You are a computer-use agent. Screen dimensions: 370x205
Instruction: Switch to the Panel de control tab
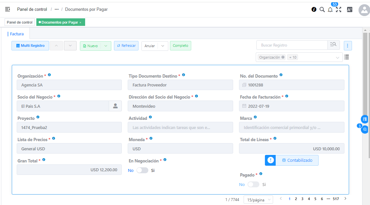pos(20,22)
